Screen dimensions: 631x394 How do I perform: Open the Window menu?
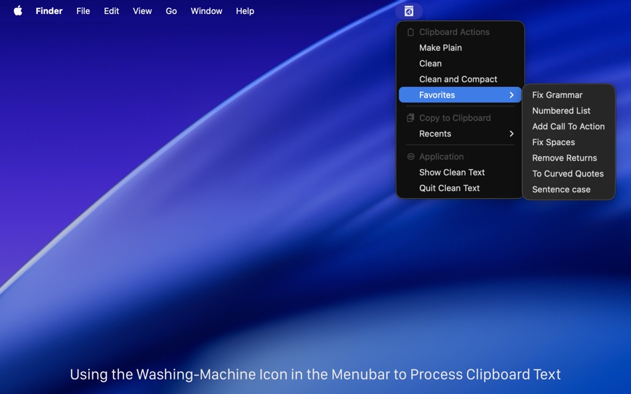click(206, 11)
